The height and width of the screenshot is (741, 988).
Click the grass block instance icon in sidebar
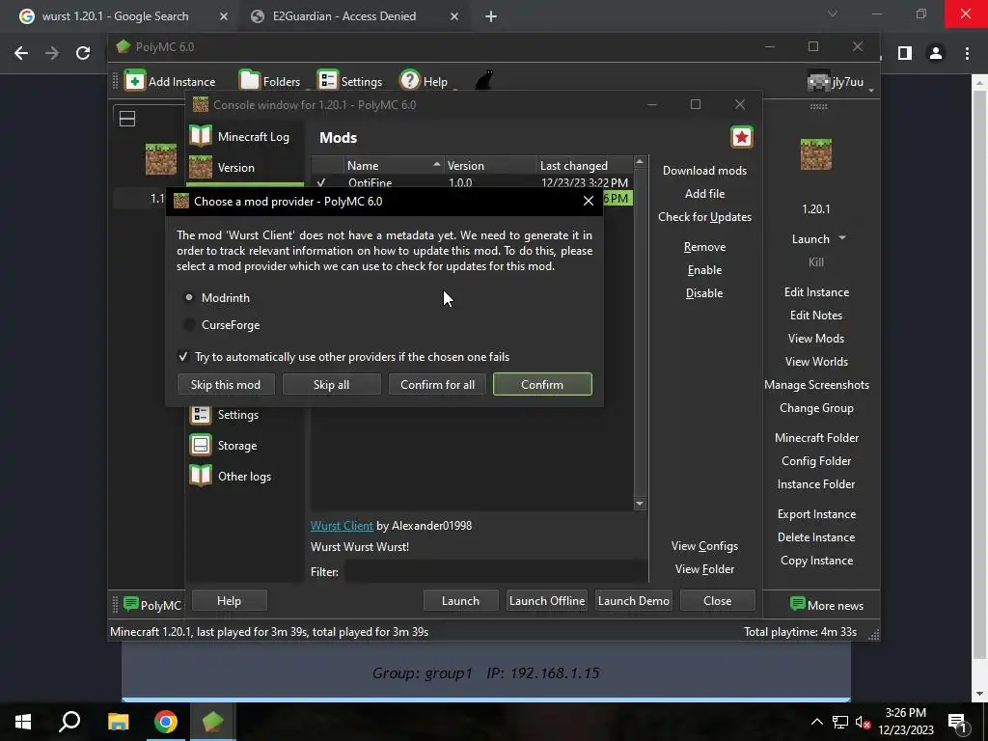tap(816, 154)
